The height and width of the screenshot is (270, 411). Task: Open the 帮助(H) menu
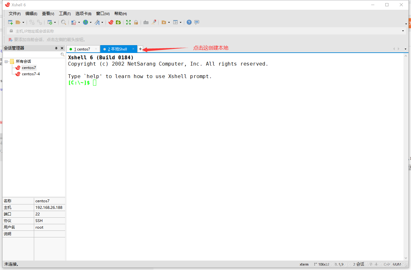pyautogui.click(x=121, y=13)
